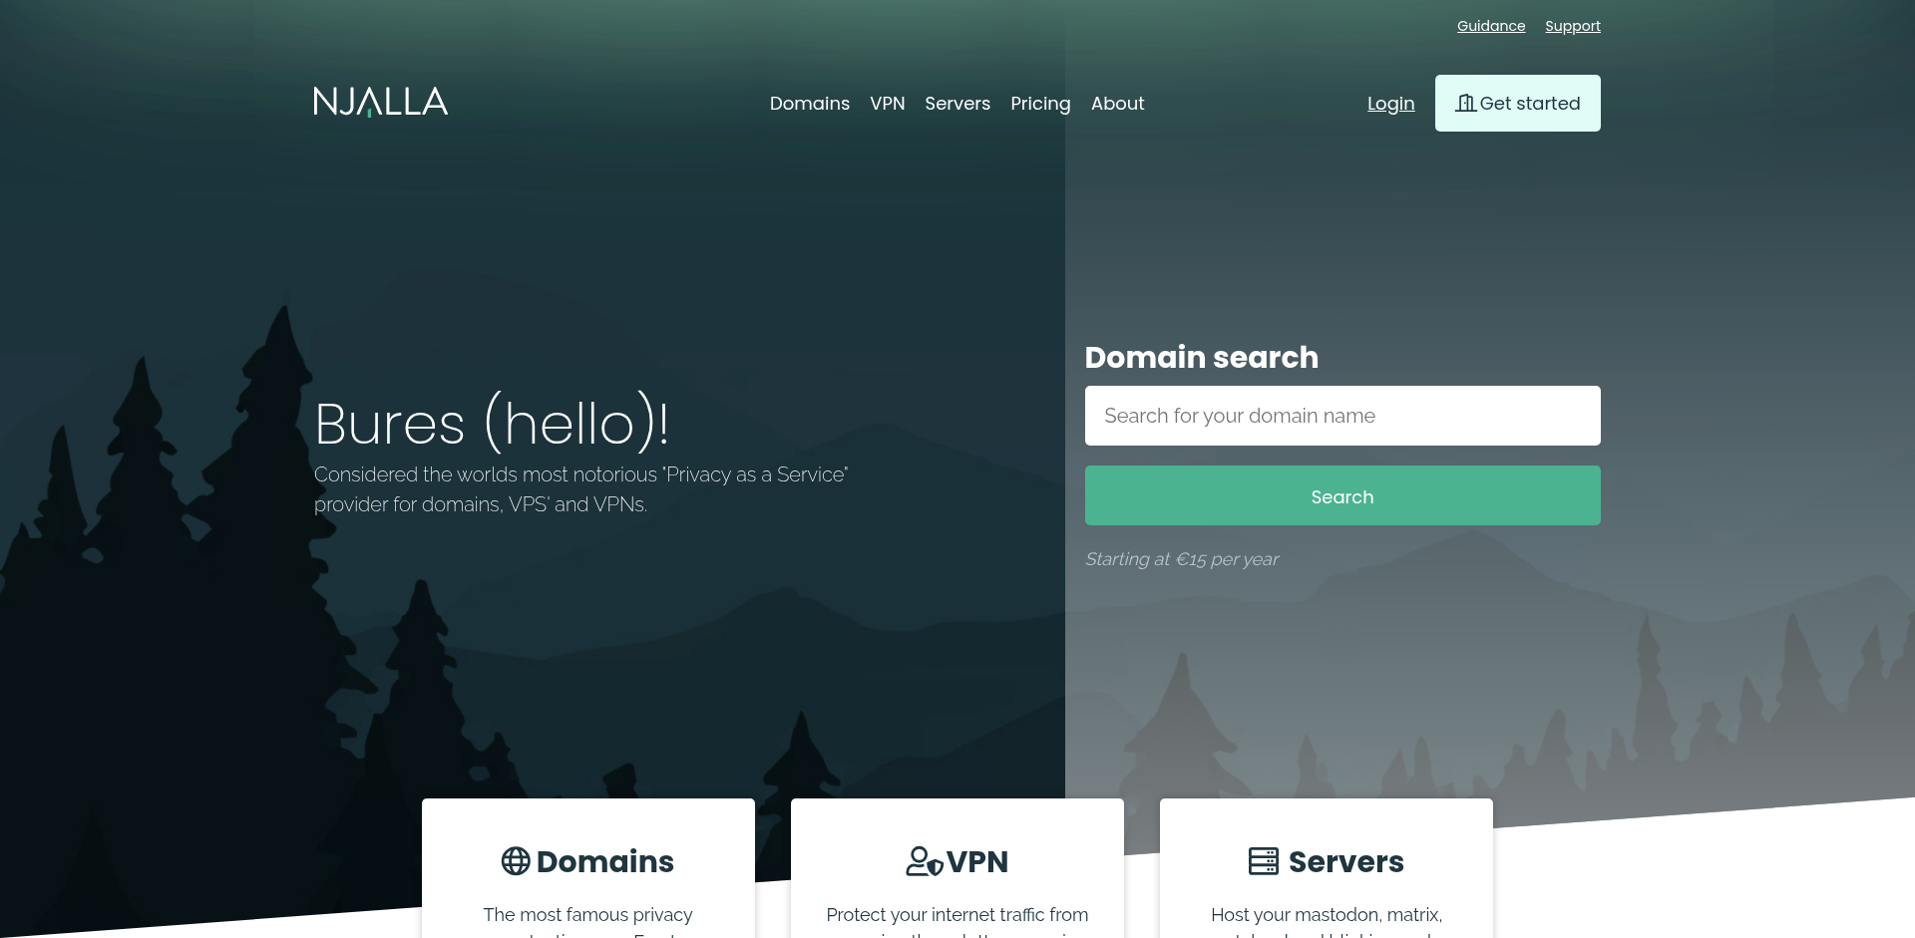Open the Support link
This screenshot has height=938, width=1915.
[x=1572, y=26]
